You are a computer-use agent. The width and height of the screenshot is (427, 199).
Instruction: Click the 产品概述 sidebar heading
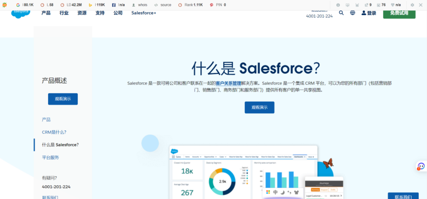(x=54, y=81)
